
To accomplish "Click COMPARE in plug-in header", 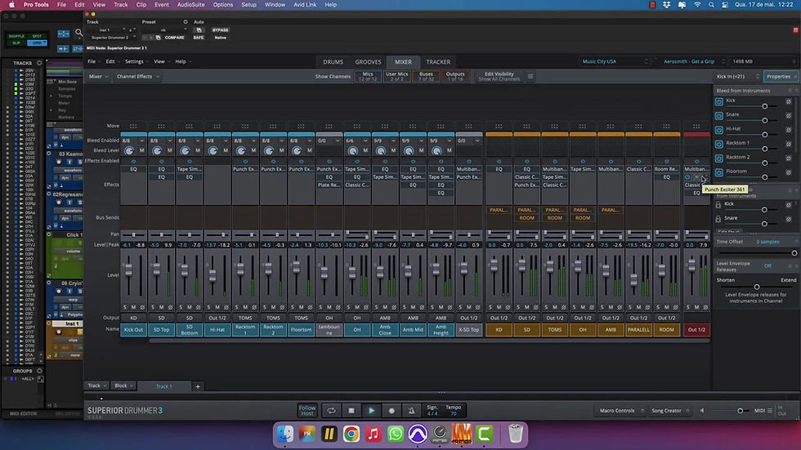I will tap(175, 38).
